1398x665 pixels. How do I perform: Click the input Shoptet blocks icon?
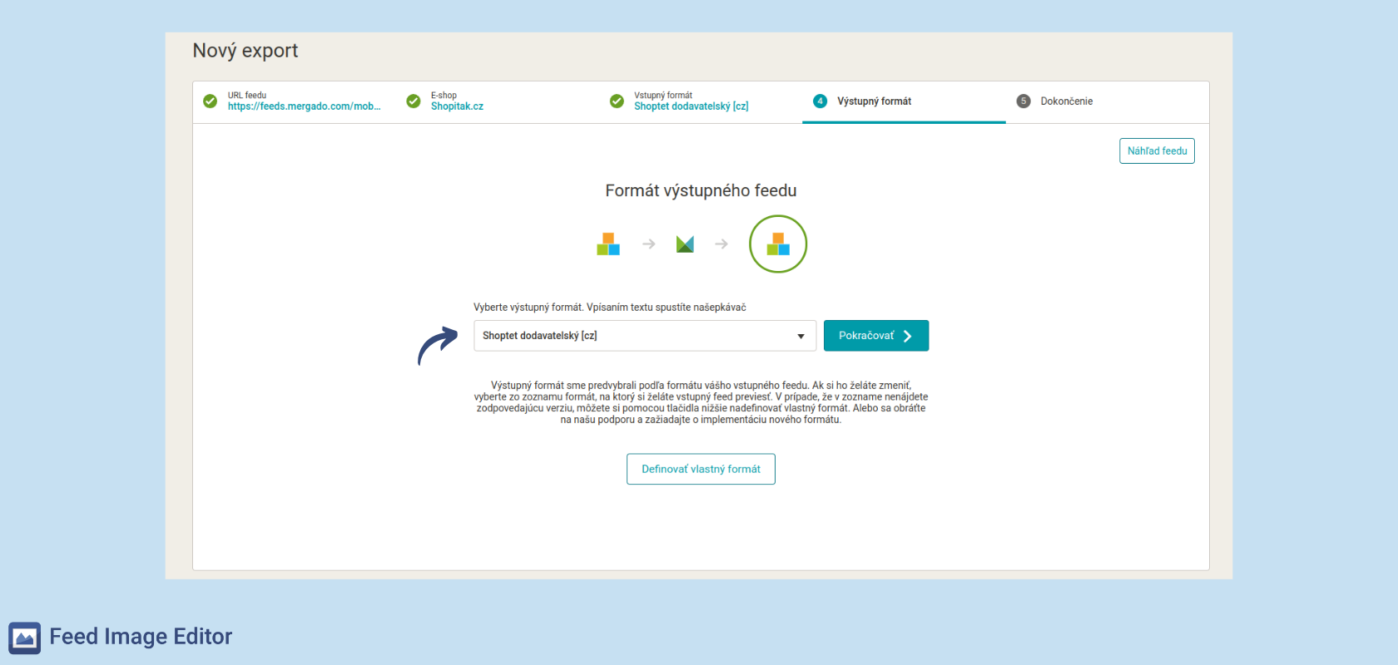point(608,244)
